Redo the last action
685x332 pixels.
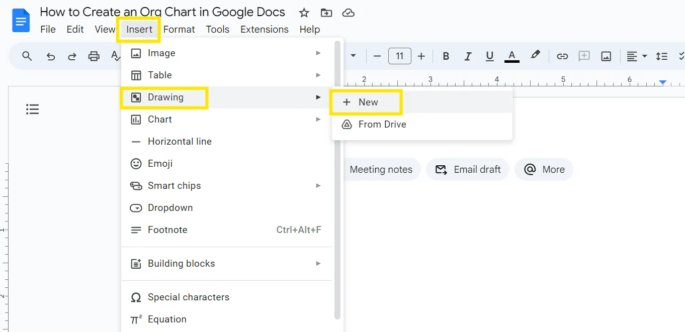(x=72, y=56)
